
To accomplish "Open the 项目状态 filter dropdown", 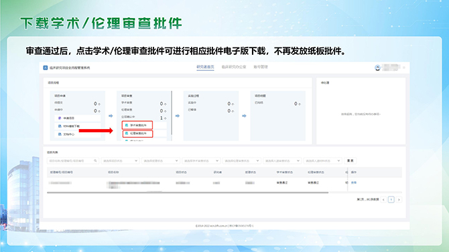I will (x=120, y=161).
